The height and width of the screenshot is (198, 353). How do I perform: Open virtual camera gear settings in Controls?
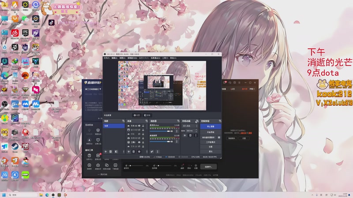[219, 137]
